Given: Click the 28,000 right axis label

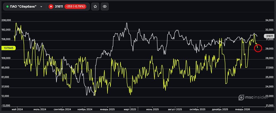Looking at the screenshot, I should [x=269, y=58].
